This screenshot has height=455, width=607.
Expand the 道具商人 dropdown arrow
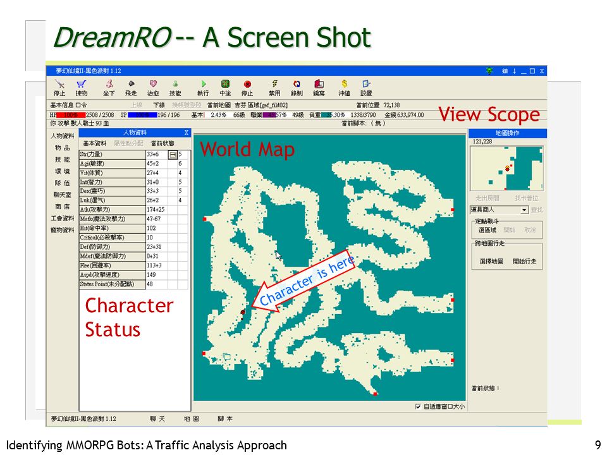(x=524, y=210)
